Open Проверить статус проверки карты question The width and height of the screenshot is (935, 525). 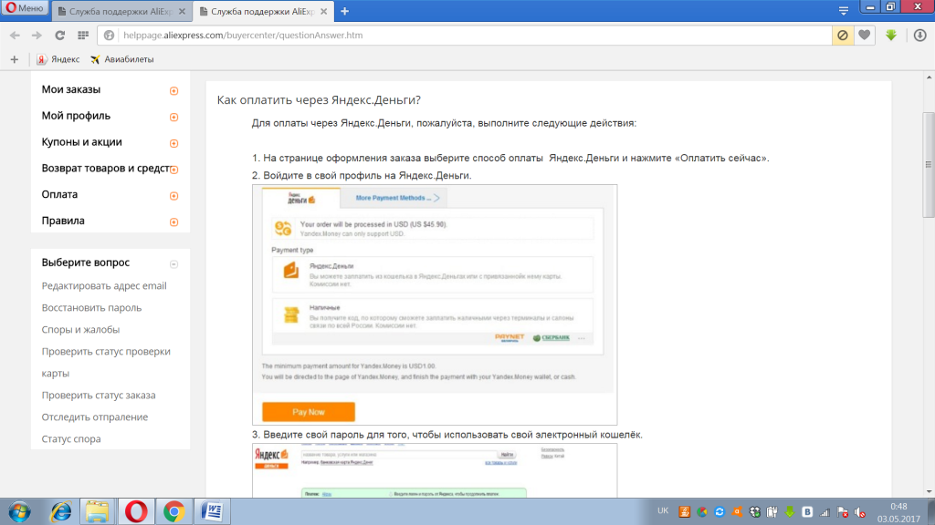point(106,362)
